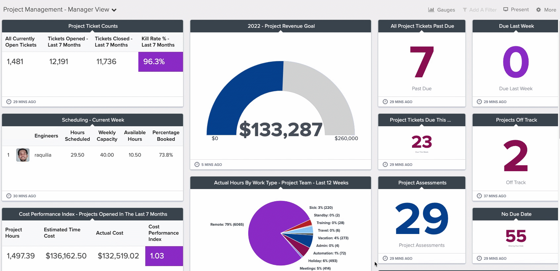Open the More gear icon

click(x=538, y=10)
